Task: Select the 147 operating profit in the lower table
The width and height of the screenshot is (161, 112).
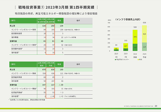Action: [x=44, y=85]
